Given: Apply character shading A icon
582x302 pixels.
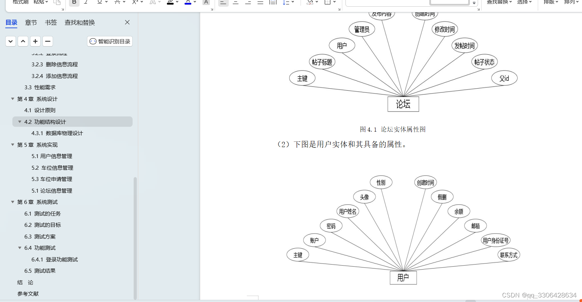Looking at the screenshot, I should coord(206,2).
